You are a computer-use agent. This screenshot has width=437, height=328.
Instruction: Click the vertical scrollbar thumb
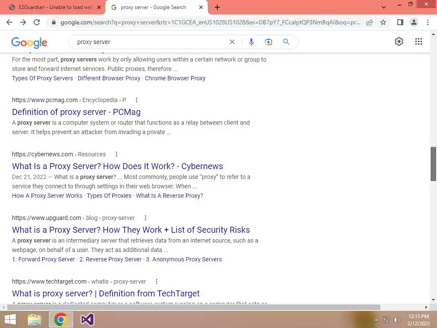433,164
